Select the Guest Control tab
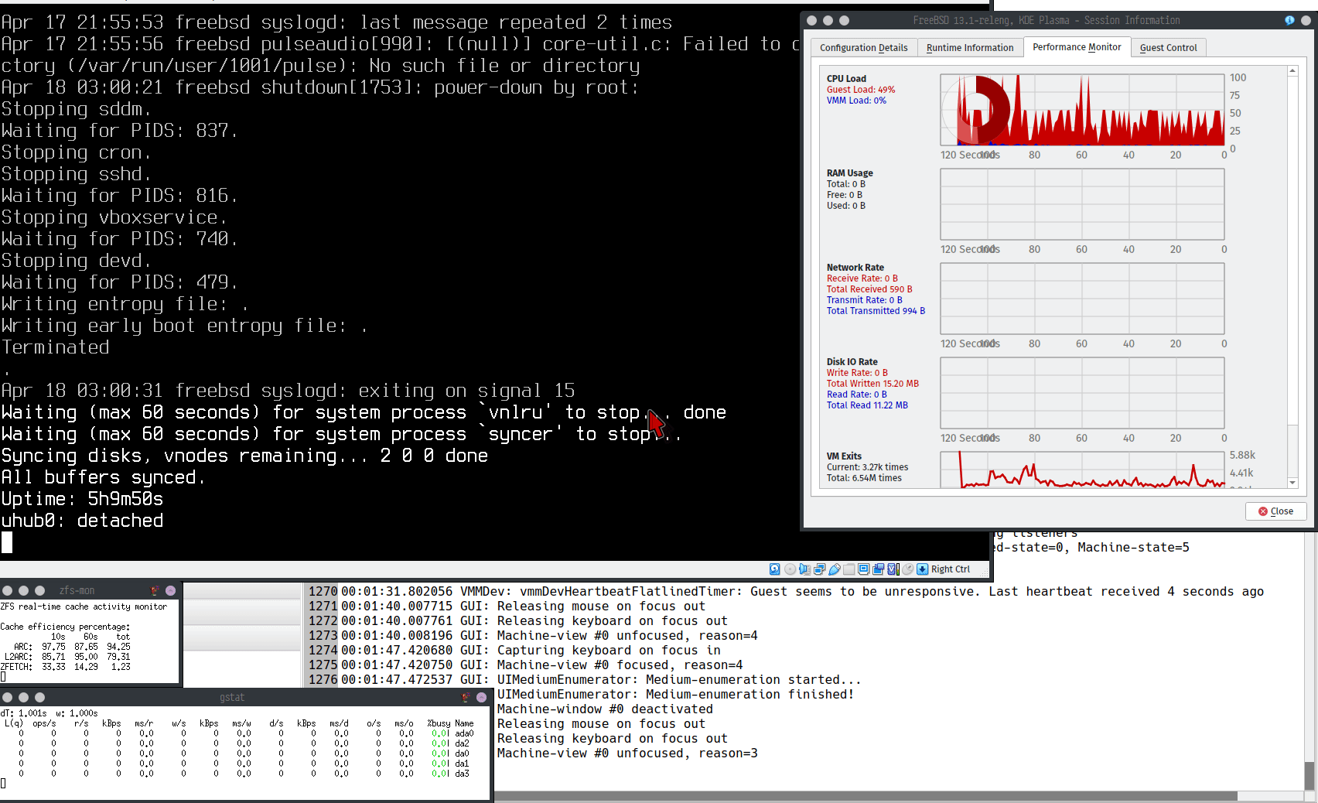The height and width of the screenshot is (803, 1318). pos(1168,48)
